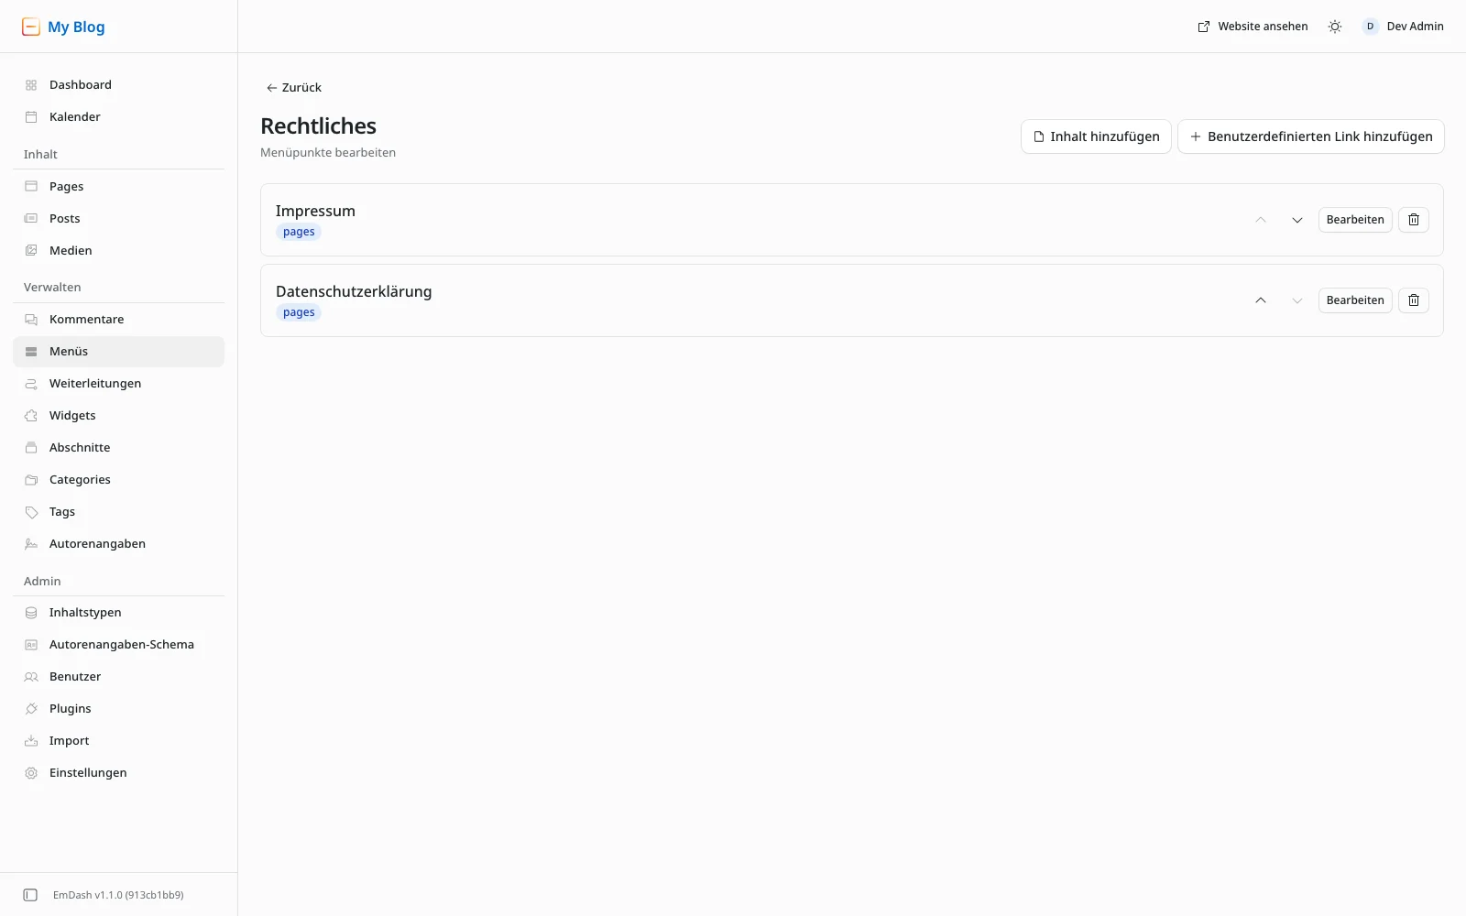Image resolution: width=1466 pixels, height=916 pixels.
Task: Click Benutzerdefinierten Link hinzufügen button
Action: 1311,136
